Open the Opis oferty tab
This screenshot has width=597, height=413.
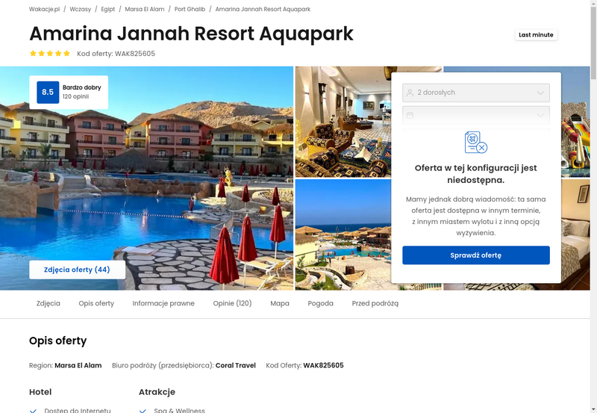[x=96, y=303]
